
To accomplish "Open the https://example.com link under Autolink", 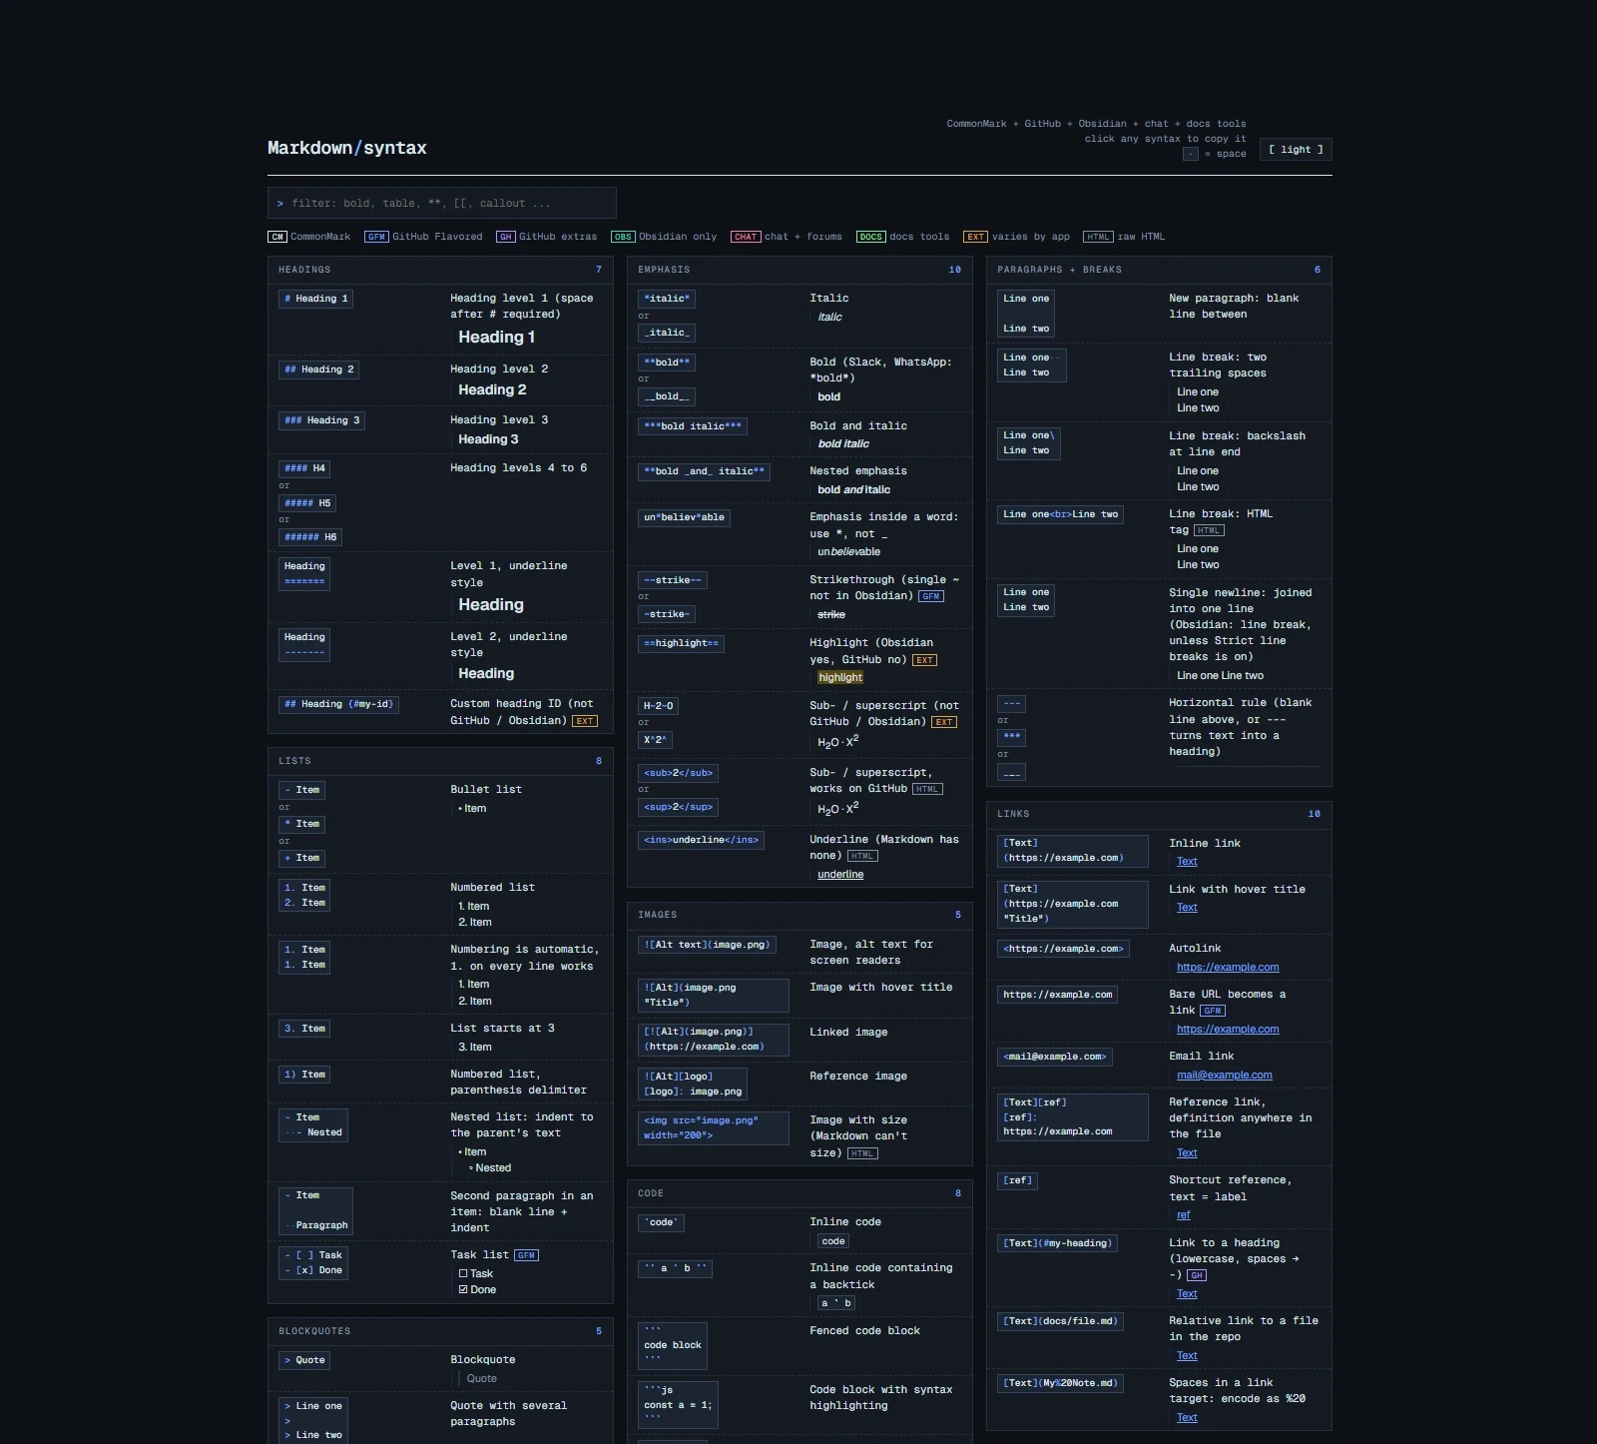I will tap(1228, 968).
